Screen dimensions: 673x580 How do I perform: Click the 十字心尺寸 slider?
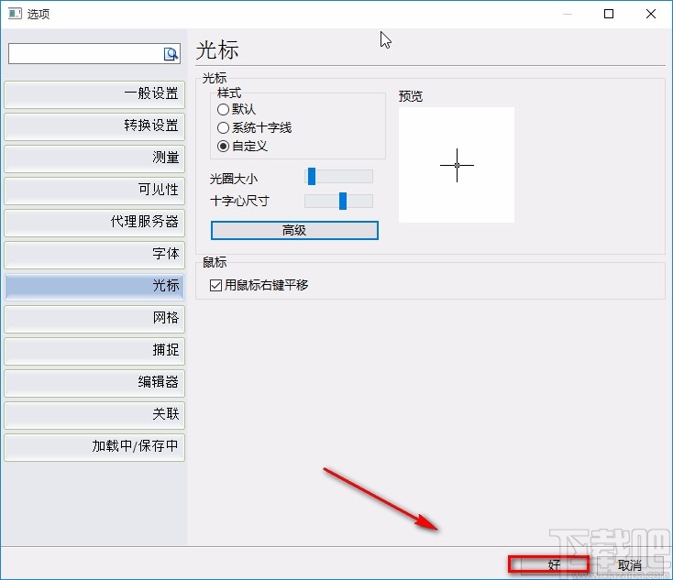tap(338, 201)
